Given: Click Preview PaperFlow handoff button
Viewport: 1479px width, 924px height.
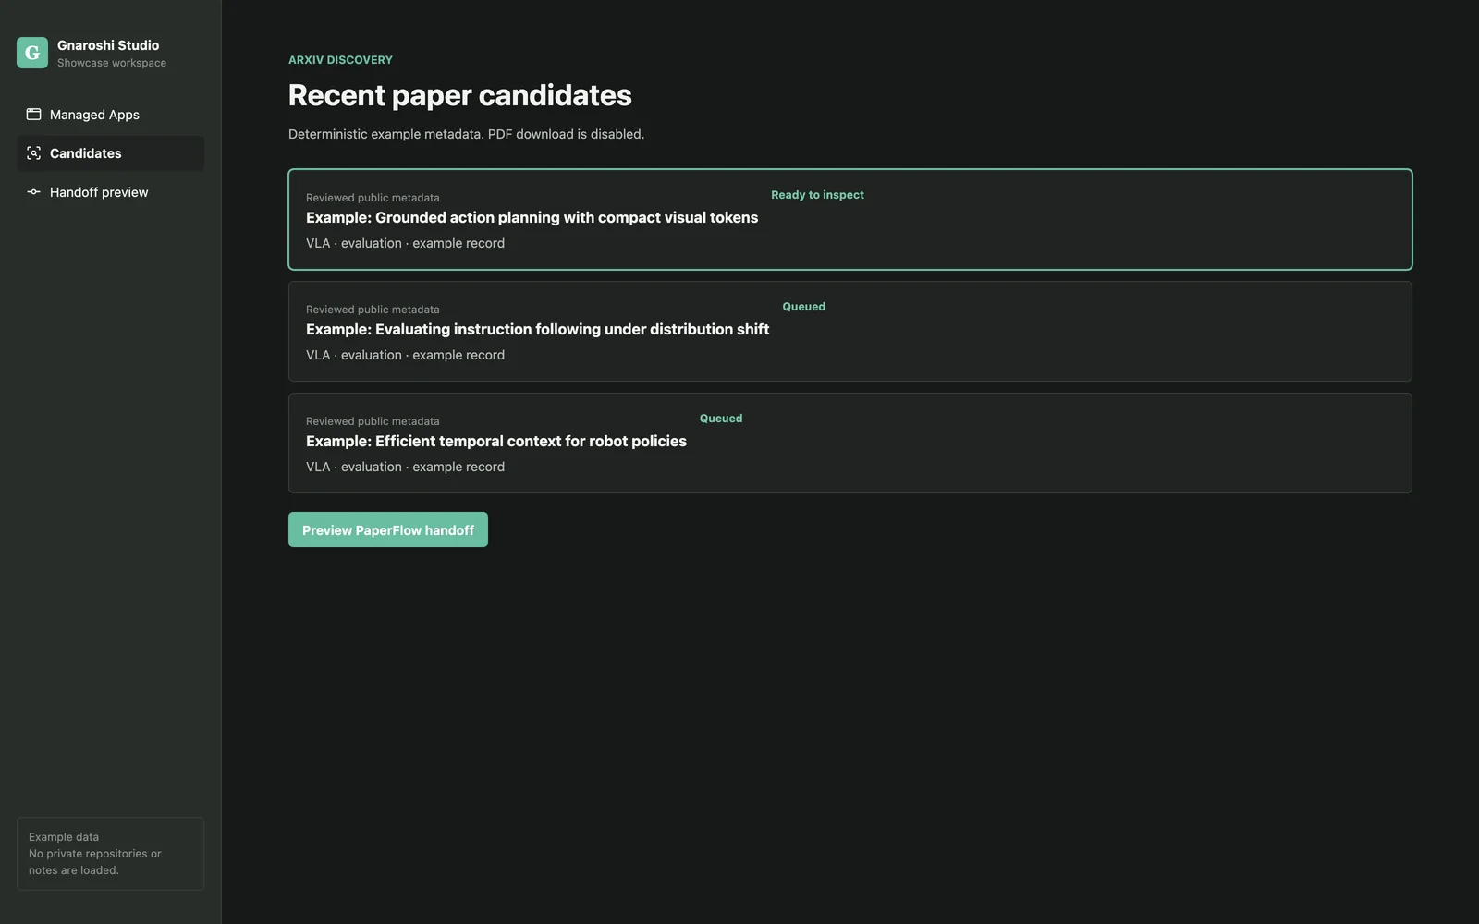Looking at the screenshot, I should (388, 529).
